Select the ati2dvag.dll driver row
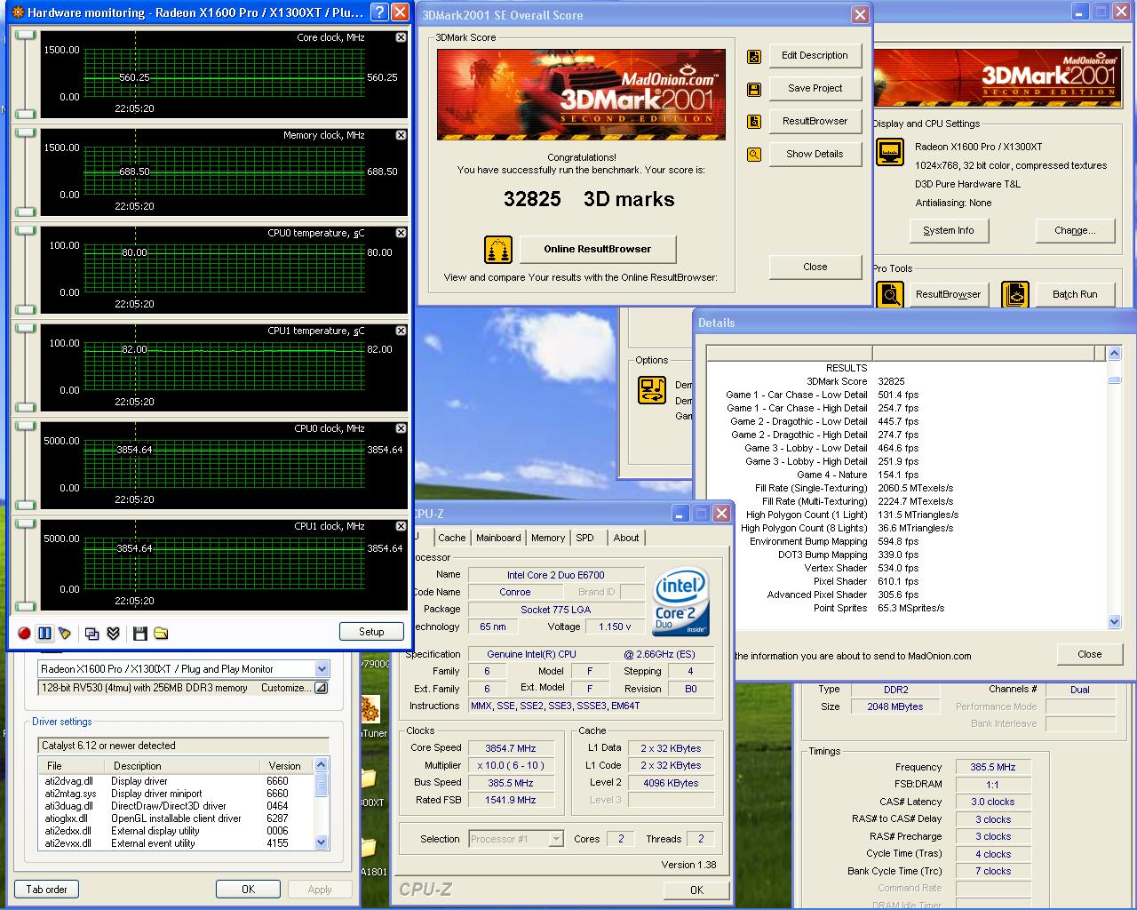 pos(177,781)
